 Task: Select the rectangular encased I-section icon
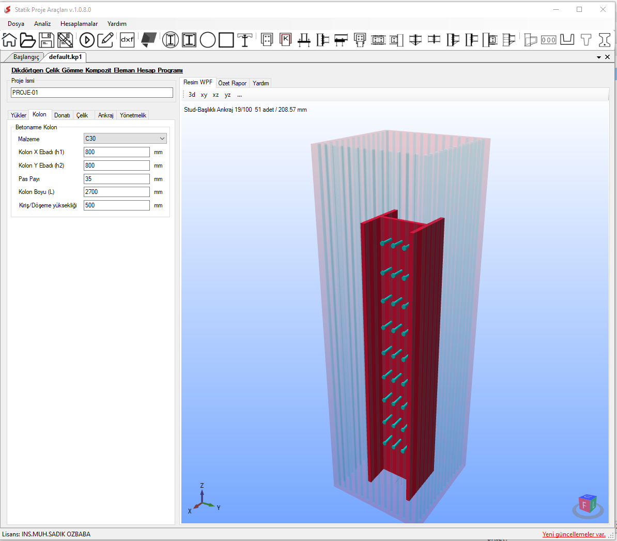[x=189, y=40]
